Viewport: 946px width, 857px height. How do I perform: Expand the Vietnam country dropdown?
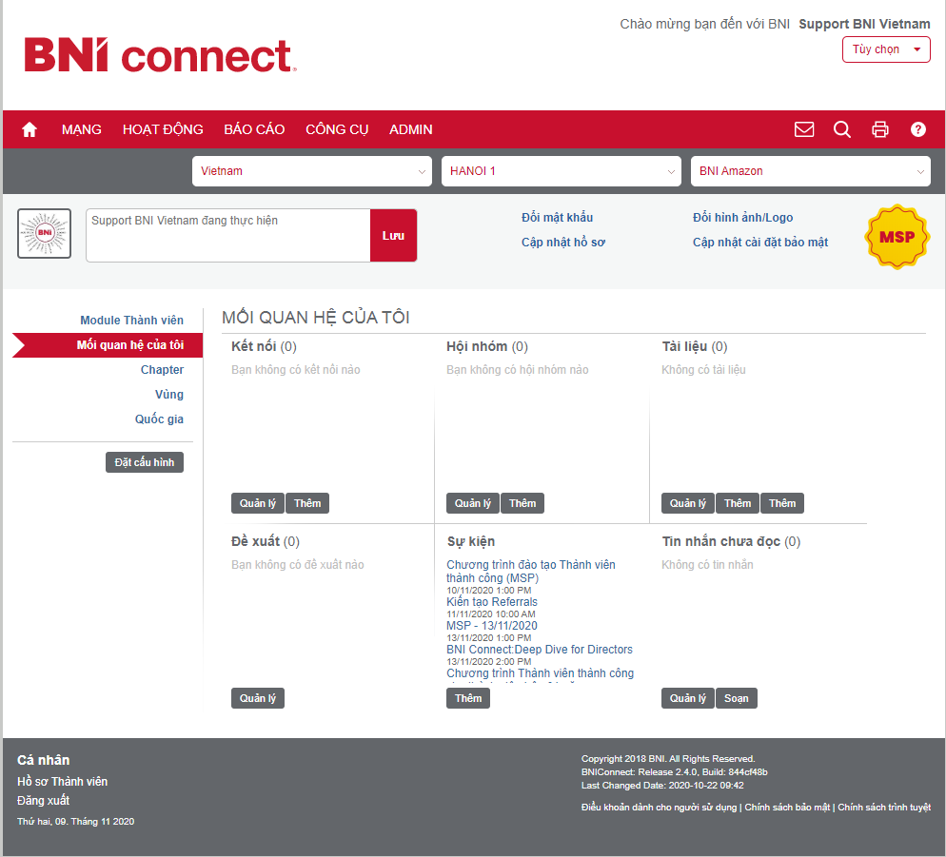pos(312,171)
